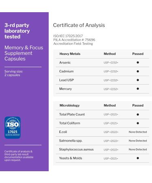Click the Cadmium passed dot
152x183 pixels.
tap(138, 71)
